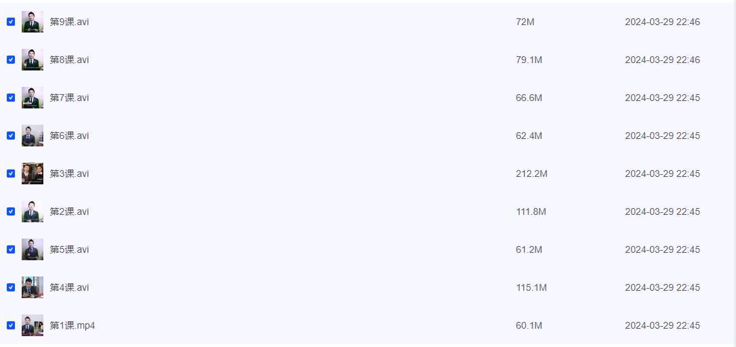The image size is (736, 347).
Task: Select the 第1课.mp4 file name
Action: pos(72,325)
